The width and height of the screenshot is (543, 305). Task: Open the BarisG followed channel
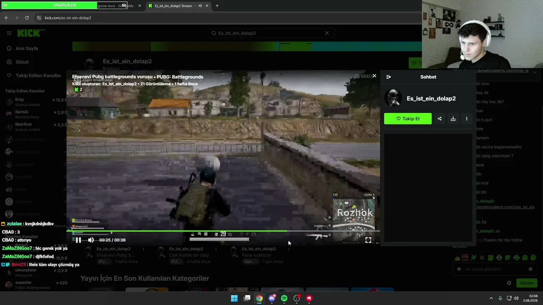[36, 114]
